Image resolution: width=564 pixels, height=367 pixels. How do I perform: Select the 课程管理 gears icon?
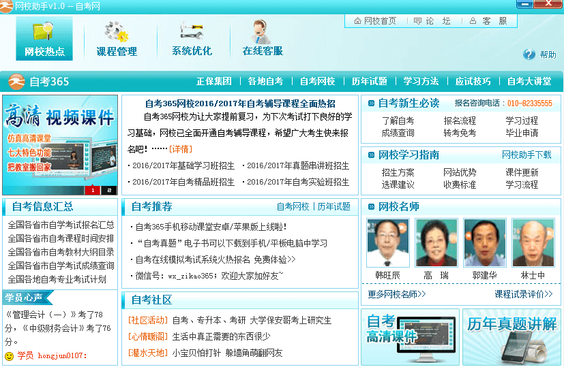point(117,32)
